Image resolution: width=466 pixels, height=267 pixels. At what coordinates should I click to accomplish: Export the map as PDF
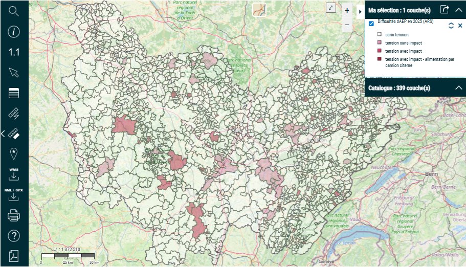(14, 255)
